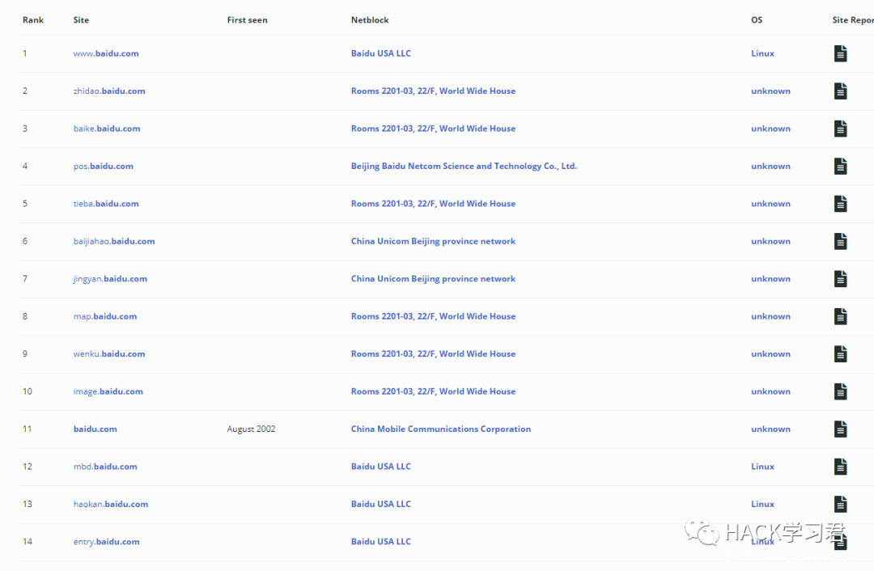Open site report icon for mbd.baidu.com
The width and height of the screenshot is (874, 571).
pos(841,467)
